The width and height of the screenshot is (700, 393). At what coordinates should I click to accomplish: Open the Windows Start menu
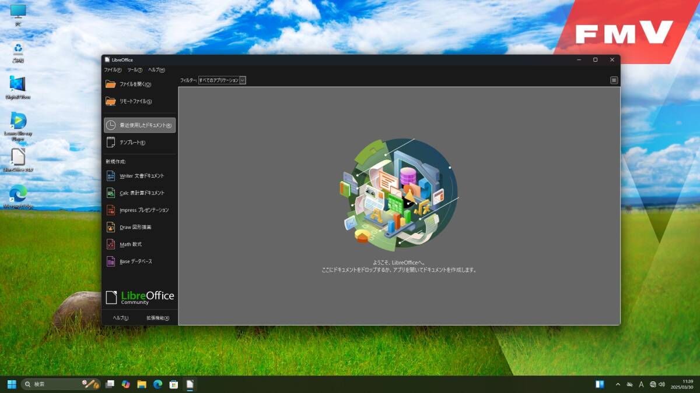point(12,384)
